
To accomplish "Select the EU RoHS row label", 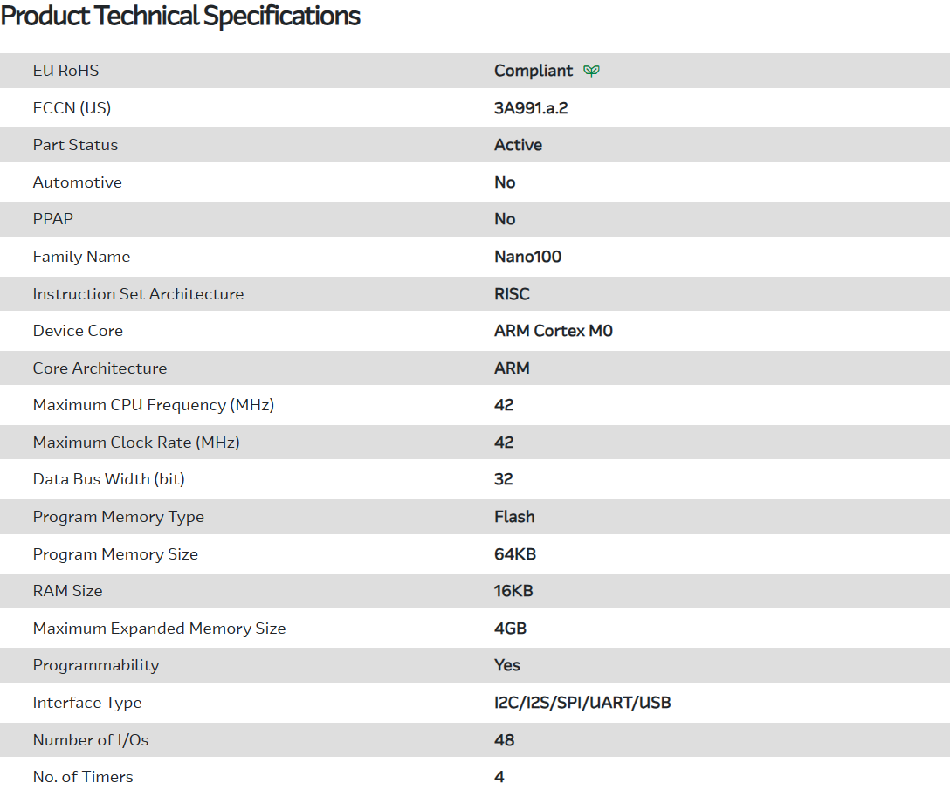I will click(x=65, y=71).
